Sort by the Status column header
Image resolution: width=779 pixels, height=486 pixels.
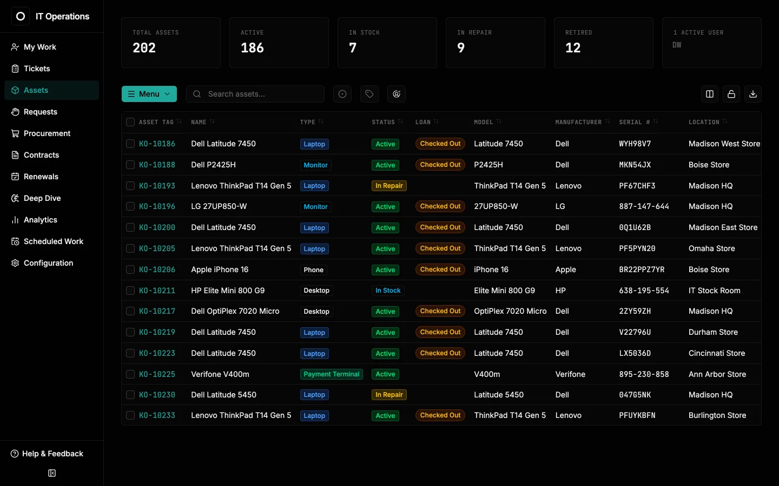pyautogui.click(x=387, y=122)
